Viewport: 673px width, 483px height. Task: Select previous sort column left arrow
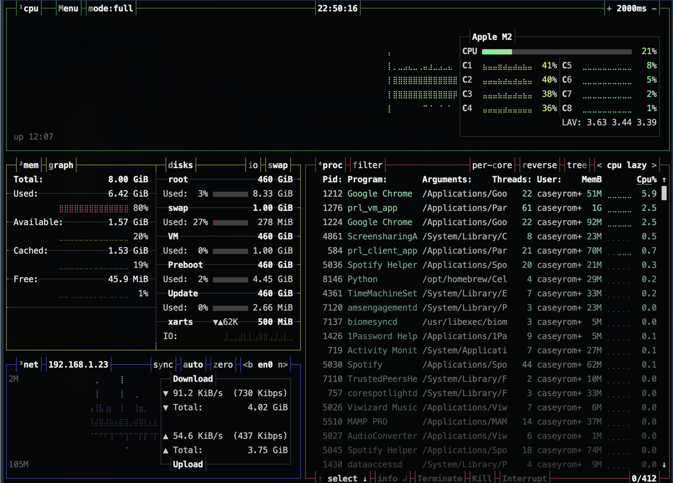pyautogui.click(x=599, y=165)
